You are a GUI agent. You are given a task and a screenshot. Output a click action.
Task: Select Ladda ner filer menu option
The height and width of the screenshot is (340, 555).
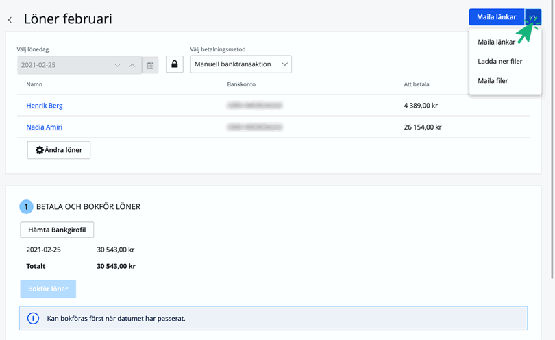click(500, 62)
